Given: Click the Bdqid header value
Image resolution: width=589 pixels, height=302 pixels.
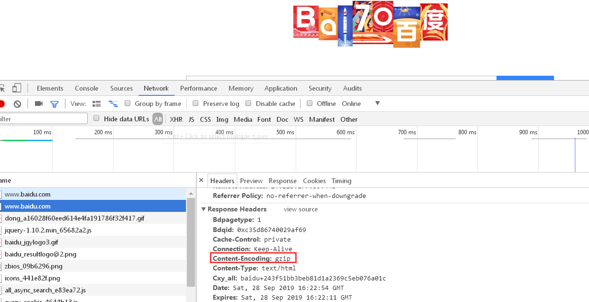Looking at the screenshot, I should point(272,230).
